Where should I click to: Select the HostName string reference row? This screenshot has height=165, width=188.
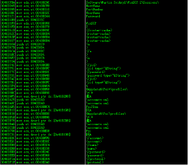coord(94,6)
